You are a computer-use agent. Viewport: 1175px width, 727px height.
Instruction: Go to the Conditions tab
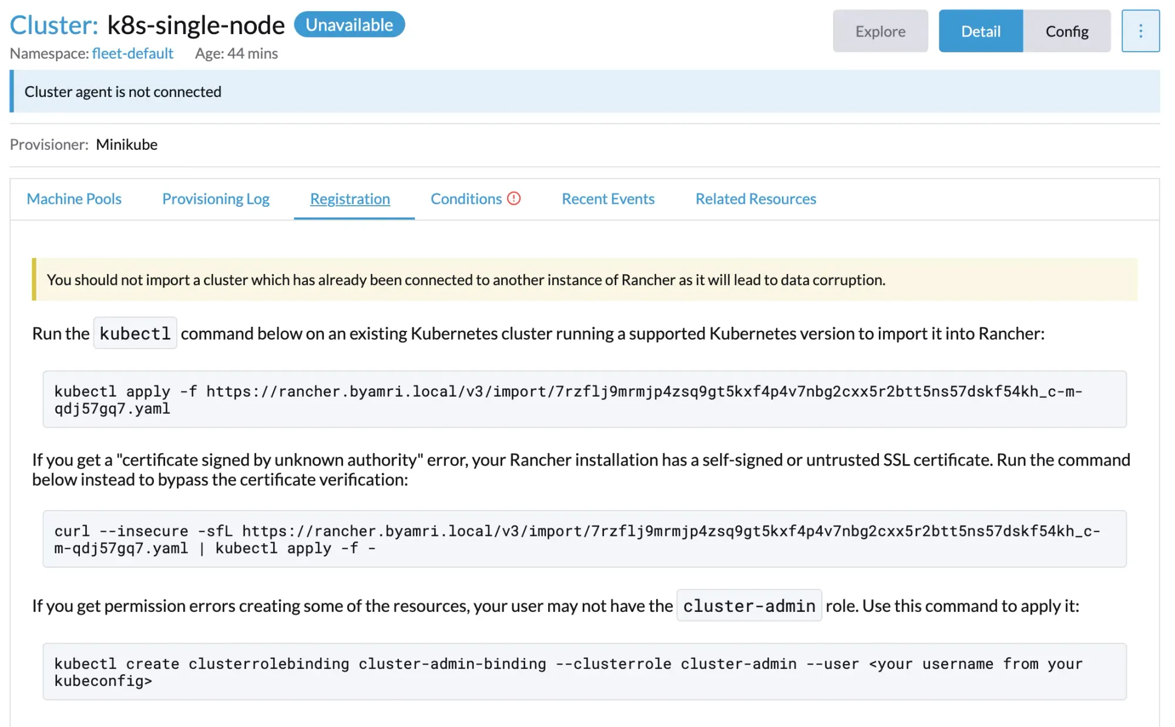click(x=466, y=199)
